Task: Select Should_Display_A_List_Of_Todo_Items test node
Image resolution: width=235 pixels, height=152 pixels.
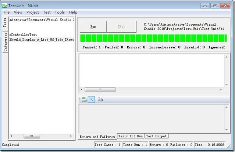Action: (x=41, y=40)
